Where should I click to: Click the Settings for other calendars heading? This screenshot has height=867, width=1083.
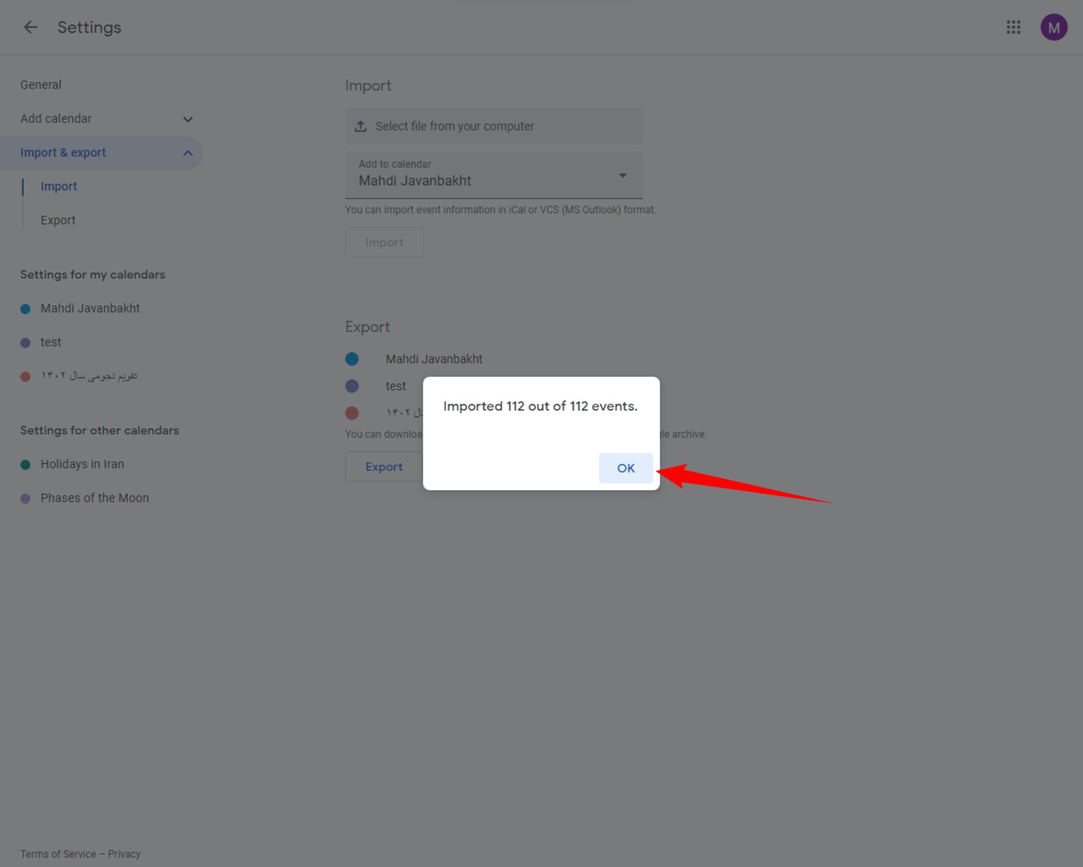[x=99, y=431]
